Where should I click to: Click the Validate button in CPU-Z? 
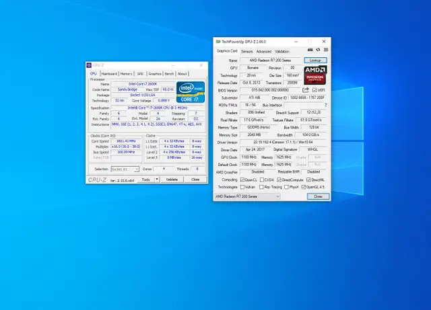click(x=172, y=180)
